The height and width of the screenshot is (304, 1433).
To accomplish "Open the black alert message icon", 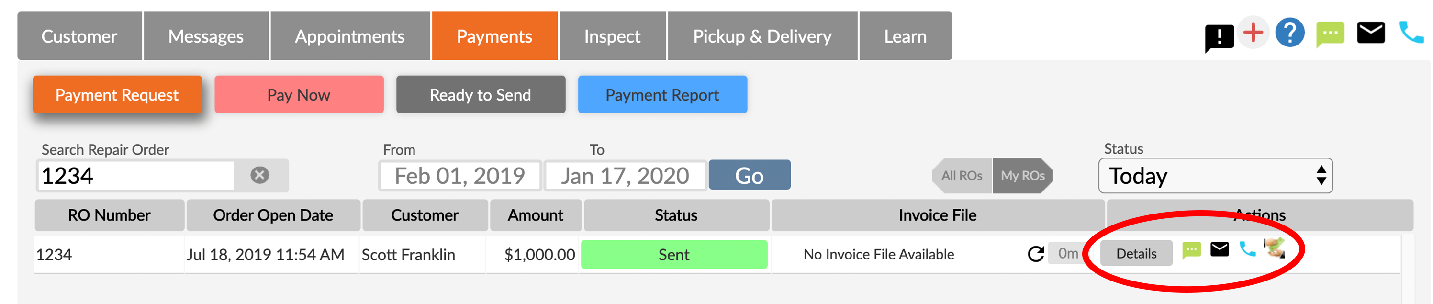I will [x=1219, y=38].
